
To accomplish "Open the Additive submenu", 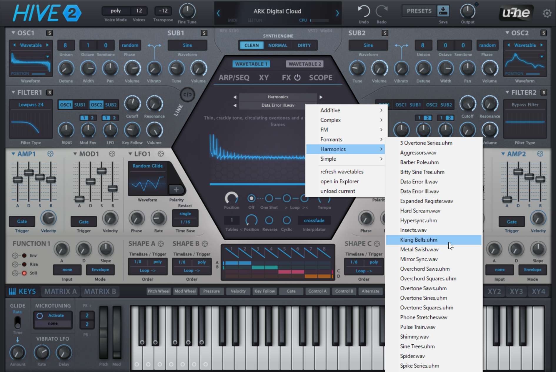I will [346, 110].
